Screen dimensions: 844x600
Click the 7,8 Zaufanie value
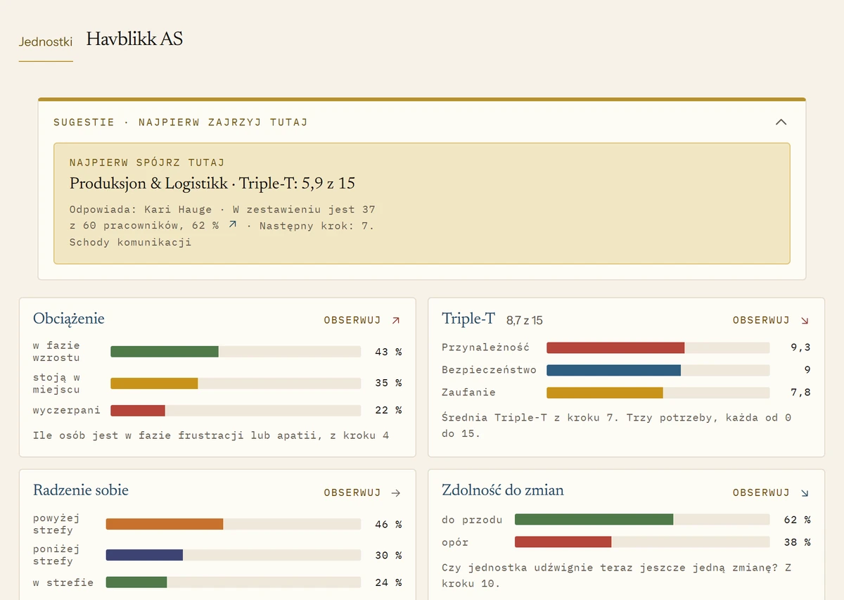tap(800, 392)
